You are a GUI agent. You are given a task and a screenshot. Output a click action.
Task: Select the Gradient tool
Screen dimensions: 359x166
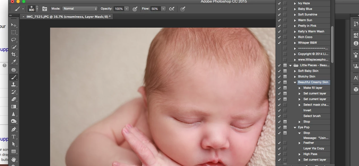[14, 107]
